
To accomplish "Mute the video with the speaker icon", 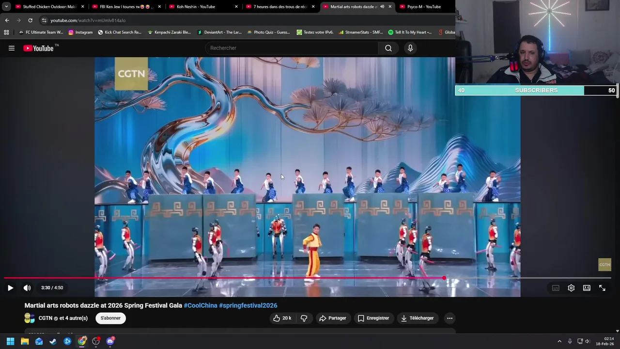I will (27, 288).
